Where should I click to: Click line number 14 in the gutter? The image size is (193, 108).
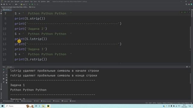coord(5,49)
